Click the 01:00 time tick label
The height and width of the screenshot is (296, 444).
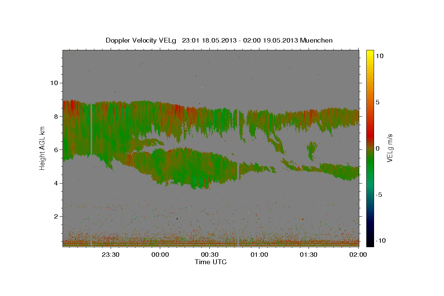259,255
